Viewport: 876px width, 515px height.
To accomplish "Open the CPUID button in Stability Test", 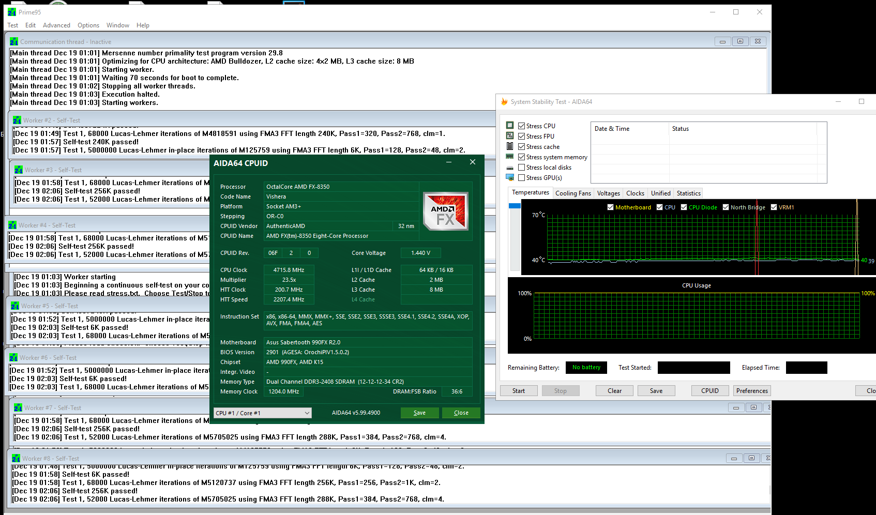I will [x=710, y=391].
